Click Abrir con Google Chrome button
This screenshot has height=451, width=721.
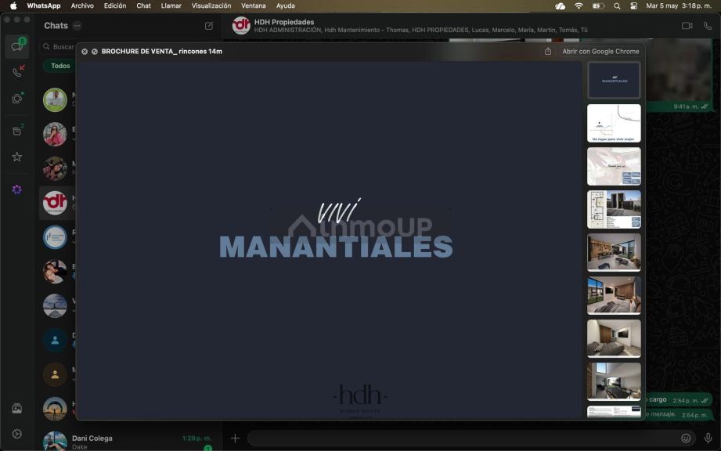point(600,52)
